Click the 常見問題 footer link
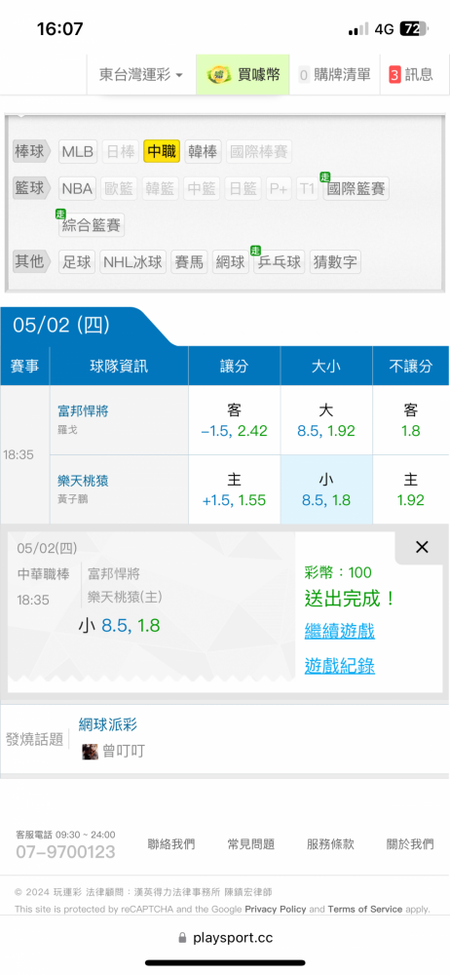450x975 pixels. pos(251,844)
